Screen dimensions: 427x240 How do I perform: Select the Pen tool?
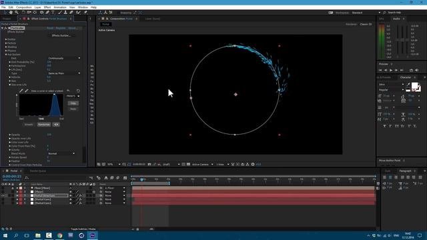point(47,13)
